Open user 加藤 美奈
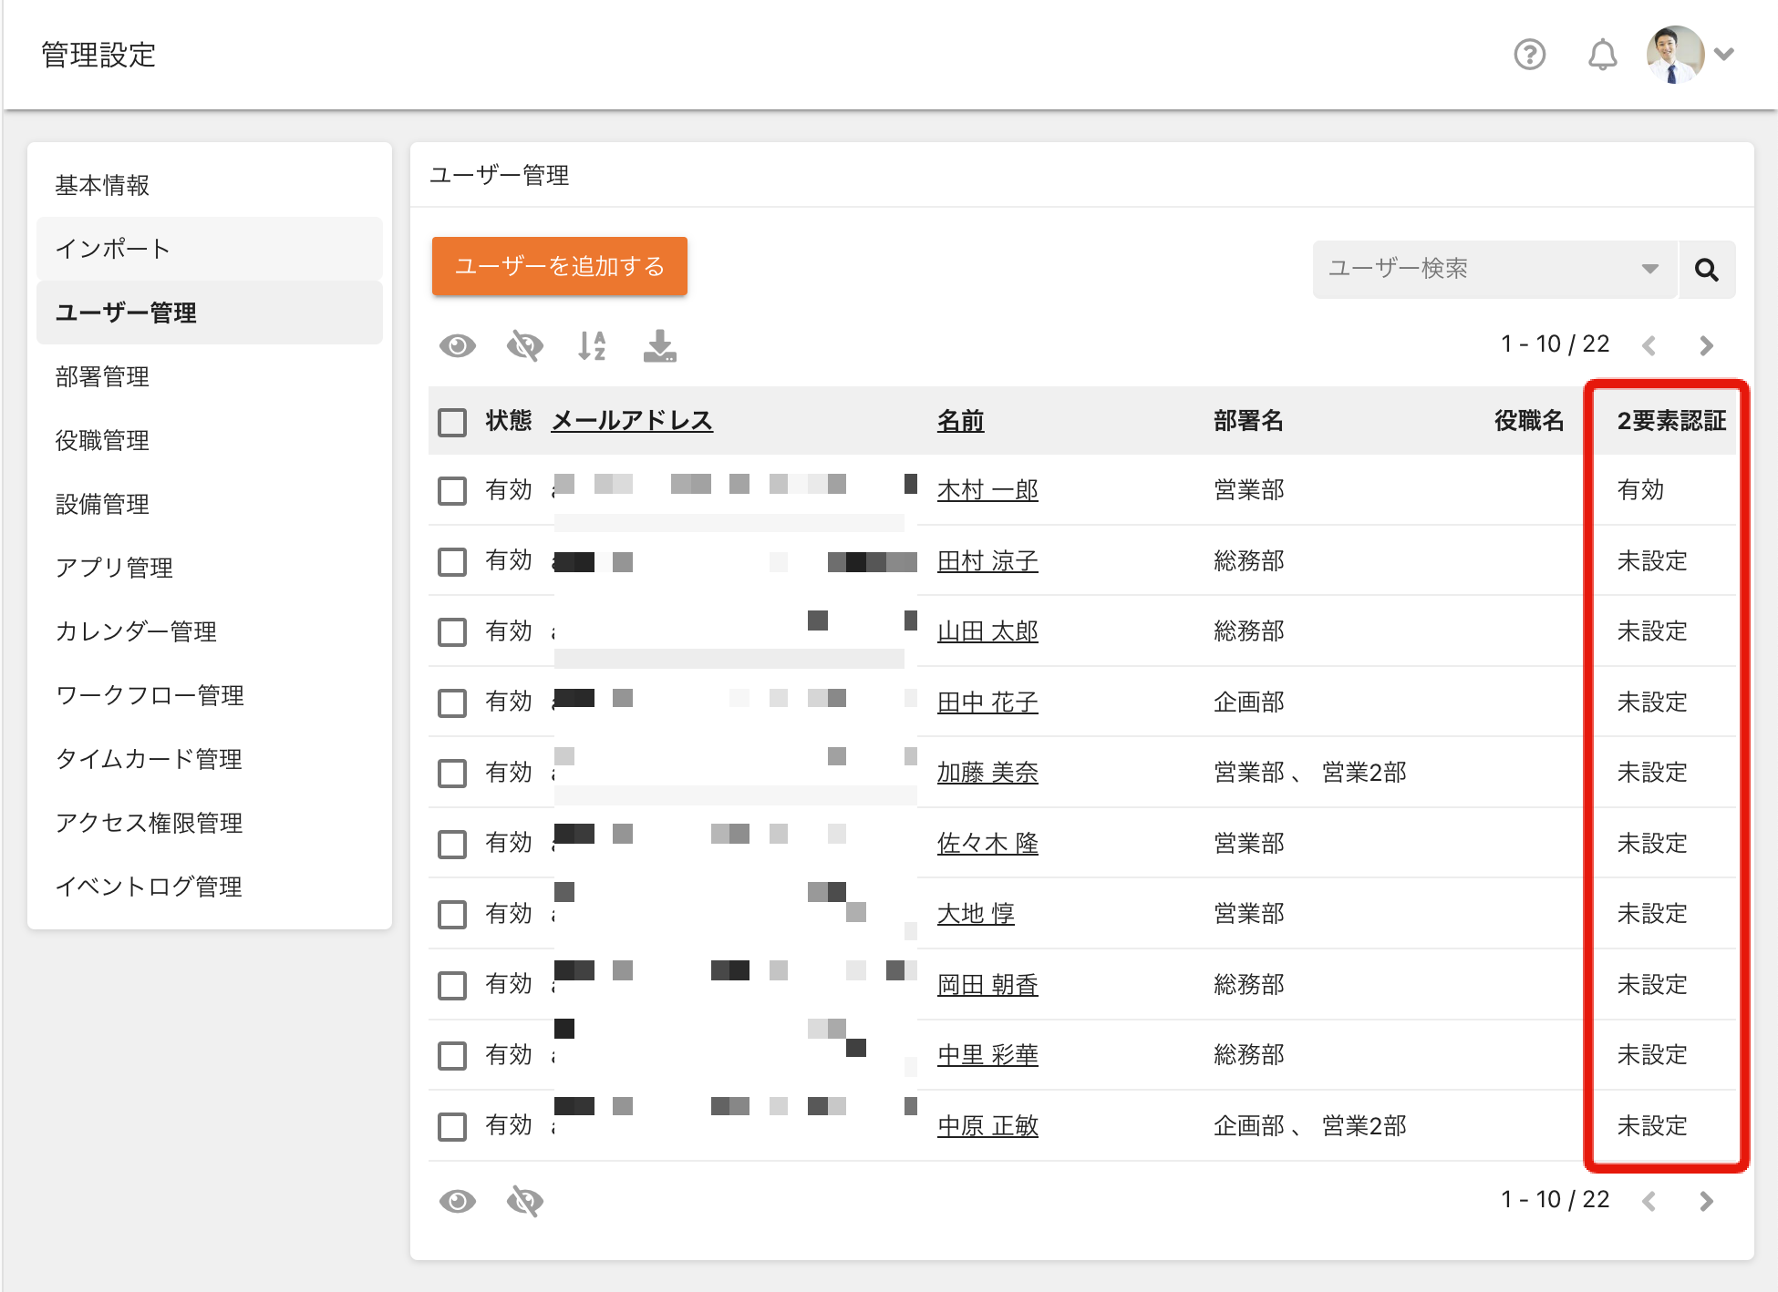Viewport: 1778px width, 1292px height. pos(987,773)
